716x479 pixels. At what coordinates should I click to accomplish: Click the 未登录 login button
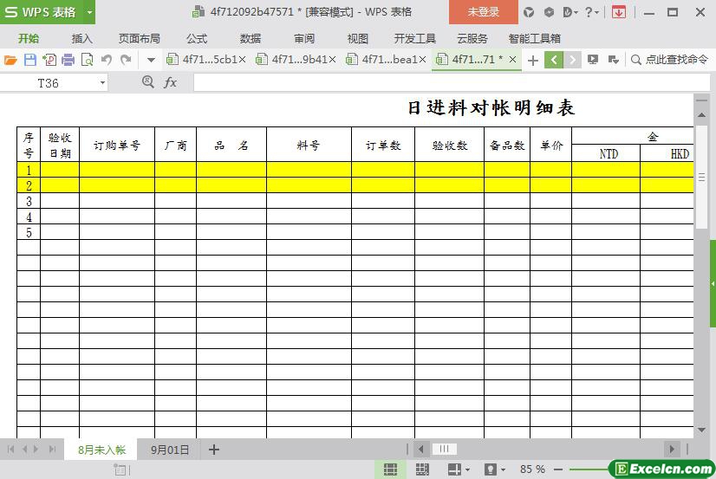click(484, 12)
